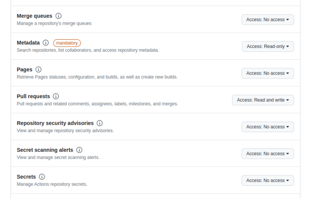Viewport: 314px width, 199px height.
Task: Open Secrets access dropdown
Action: [x=267, y=181]
